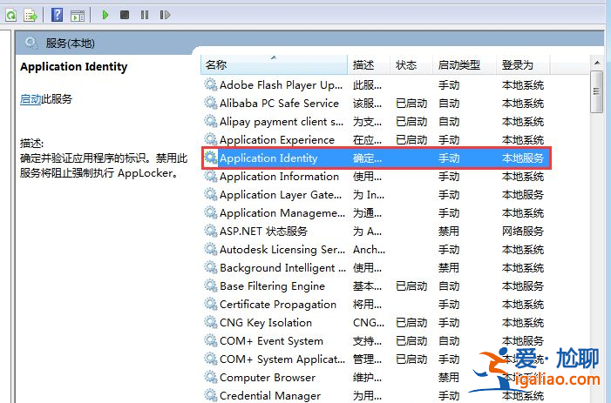Click the Refresh toolbar icon
611x403 pixels.
point(11,15)
